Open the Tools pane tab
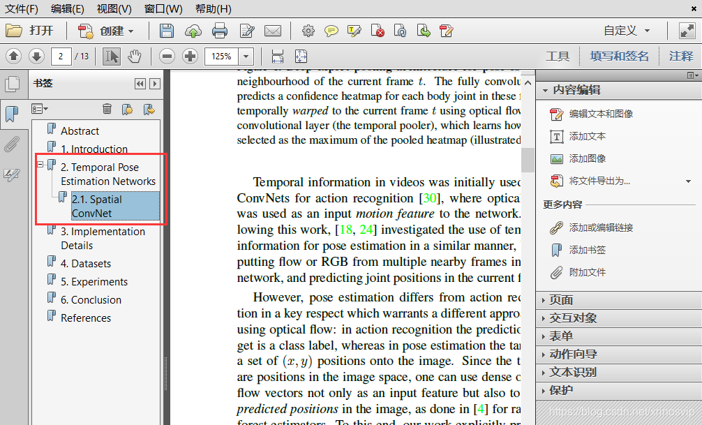The width and height of the screenshot is (702, 425). [558, 57]
